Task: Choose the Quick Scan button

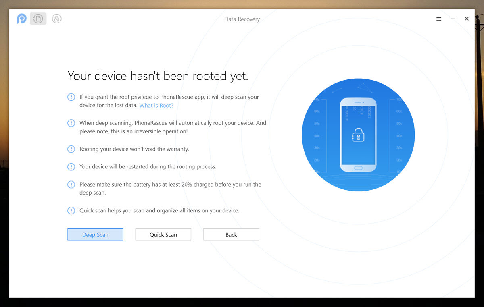Action: (x=163, y=234)
